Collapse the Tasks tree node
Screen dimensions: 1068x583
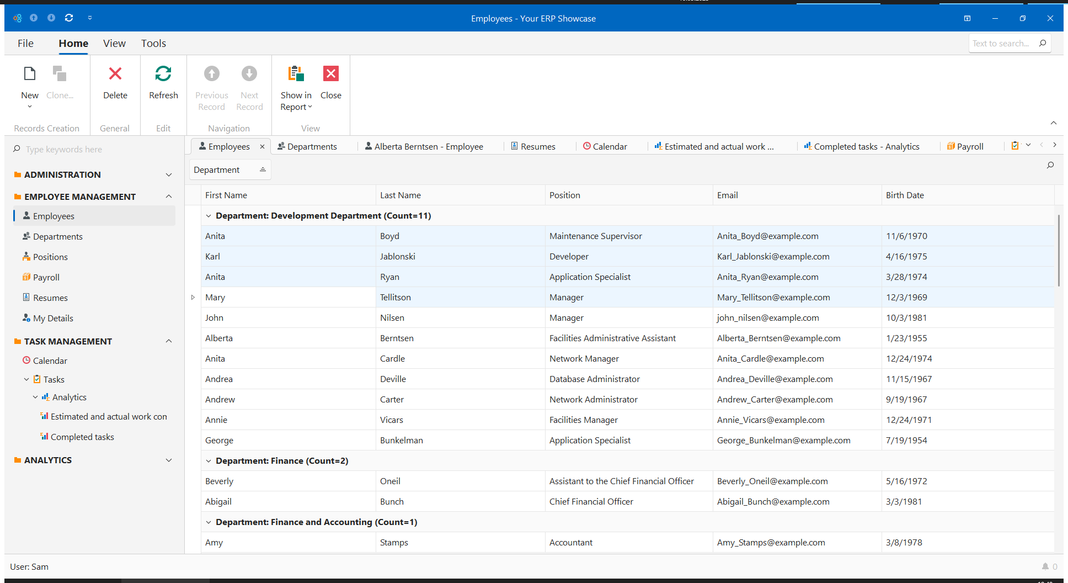(x=26, y=379)
